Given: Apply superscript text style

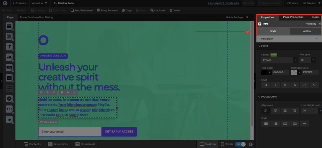Looking at the screenshot, I should point(304,85).
